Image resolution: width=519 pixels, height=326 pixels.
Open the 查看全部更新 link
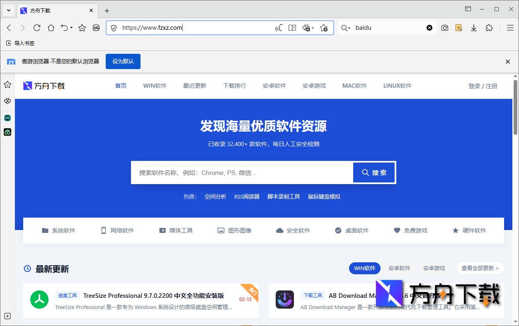tap(480, 268)
